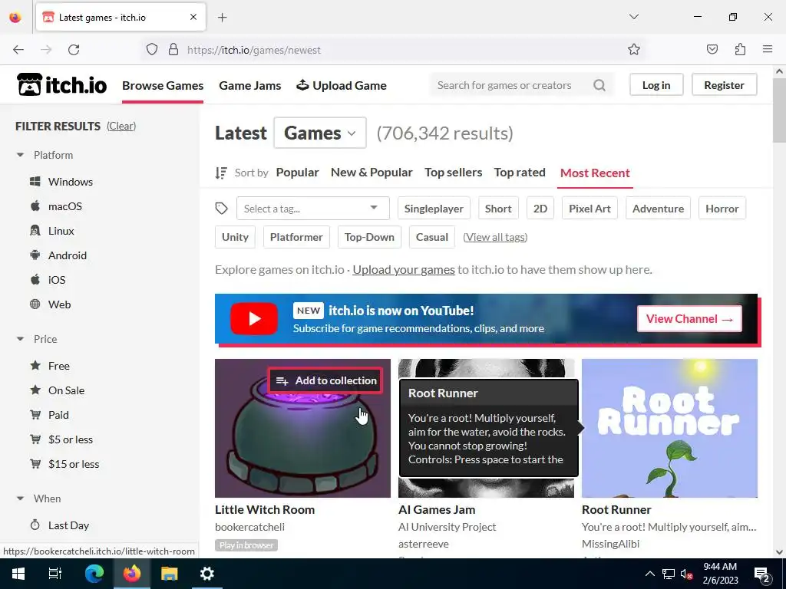The height and width of the screenshot is (589, 786).
Task: Focus the search games or creators field
Action: (511, 85)
